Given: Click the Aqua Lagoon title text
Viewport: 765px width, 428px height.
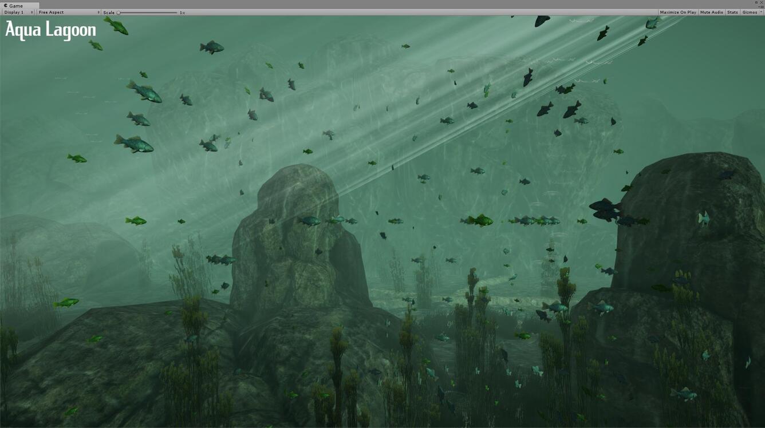Looking at the screenshot, I should coord(50,30).
